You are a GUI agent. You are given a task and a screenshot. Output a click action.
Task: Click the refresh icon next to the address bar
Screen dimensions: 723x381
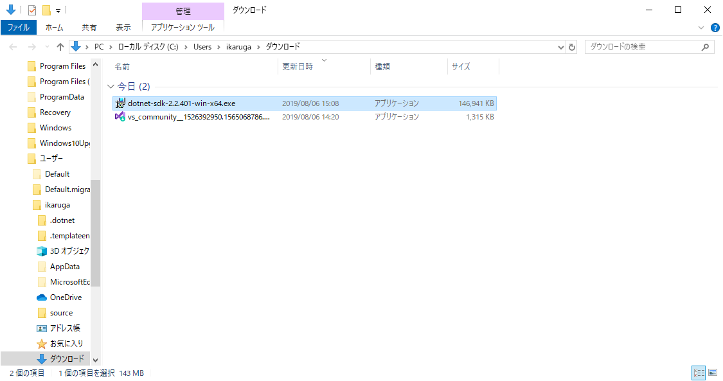[x=572, y=46]
